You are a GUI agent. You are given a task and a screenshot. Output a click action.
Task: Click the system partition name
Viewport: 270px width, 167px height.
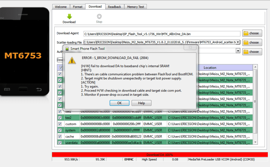(70, 130)
